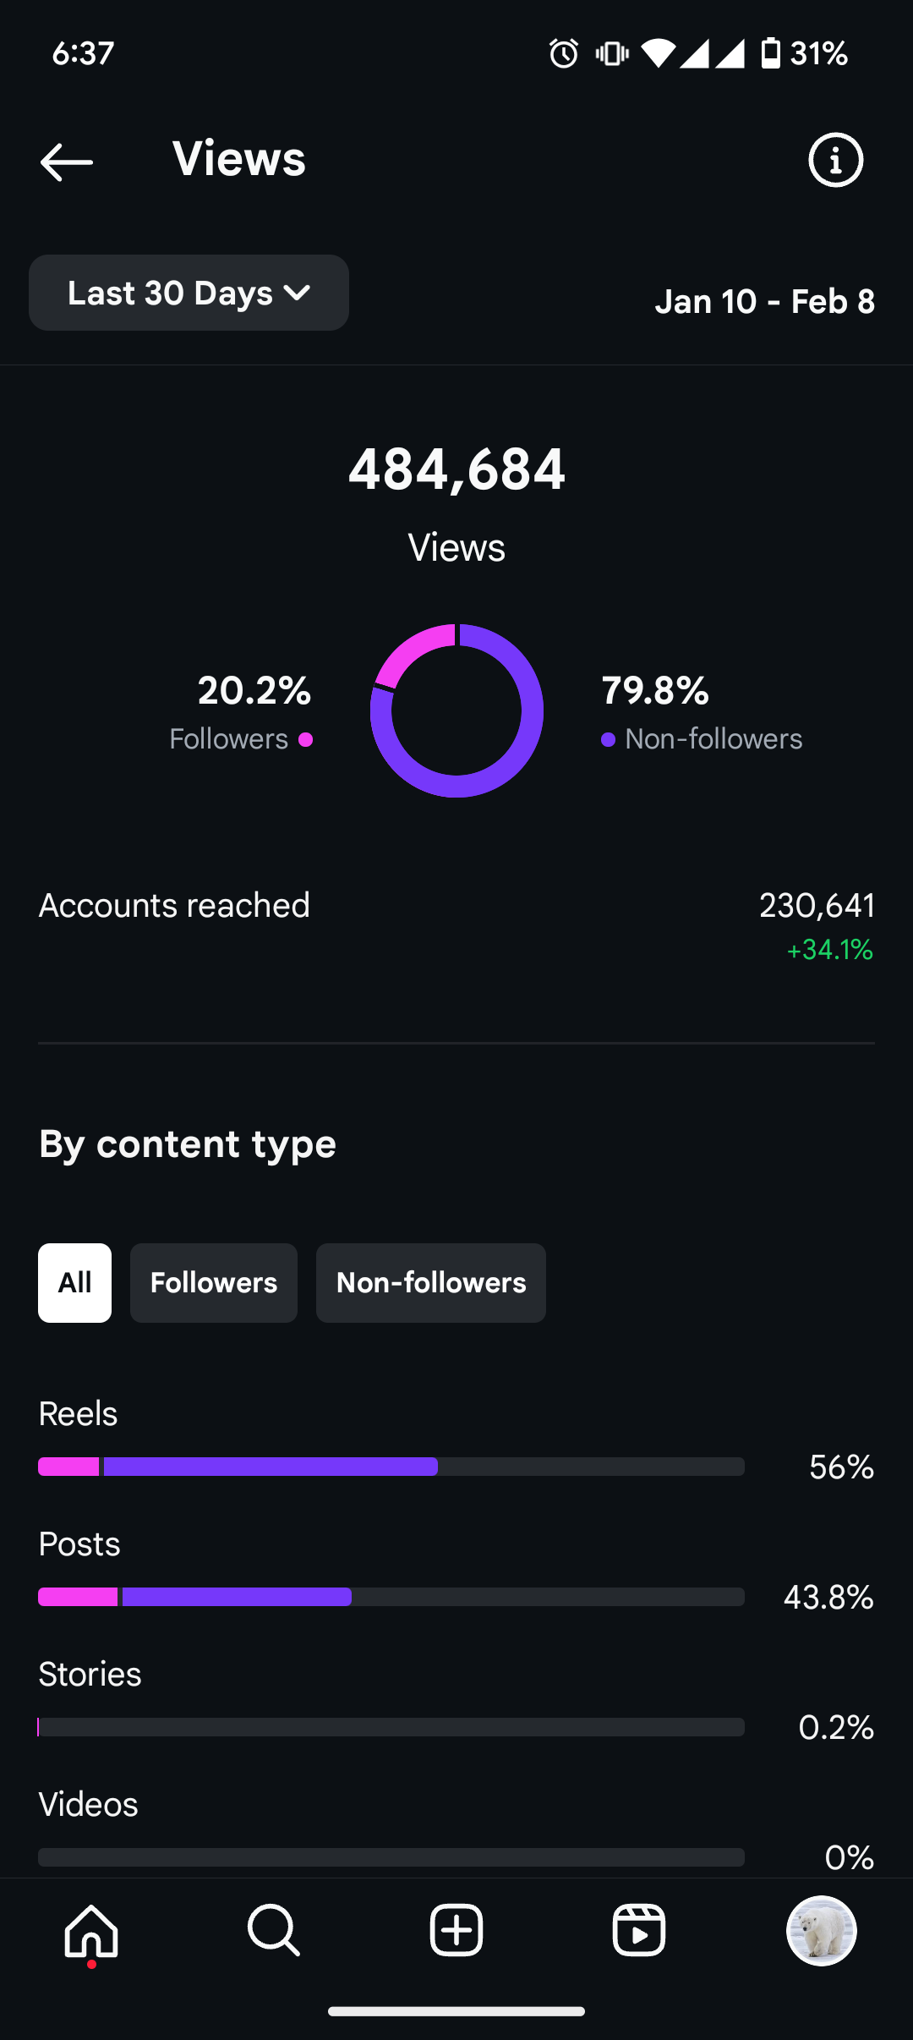Viewport: 913px width, 2040px height.
Task: Go to the Home tab icon
Action: pyautogui.click(x=91, y=1932)
